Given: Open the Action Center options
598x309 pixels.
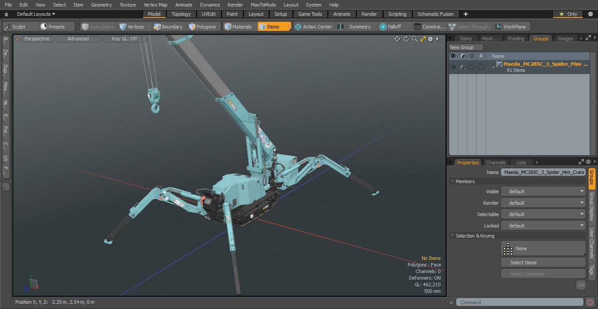Looking at the screenshot, I should tap(313, 27).
